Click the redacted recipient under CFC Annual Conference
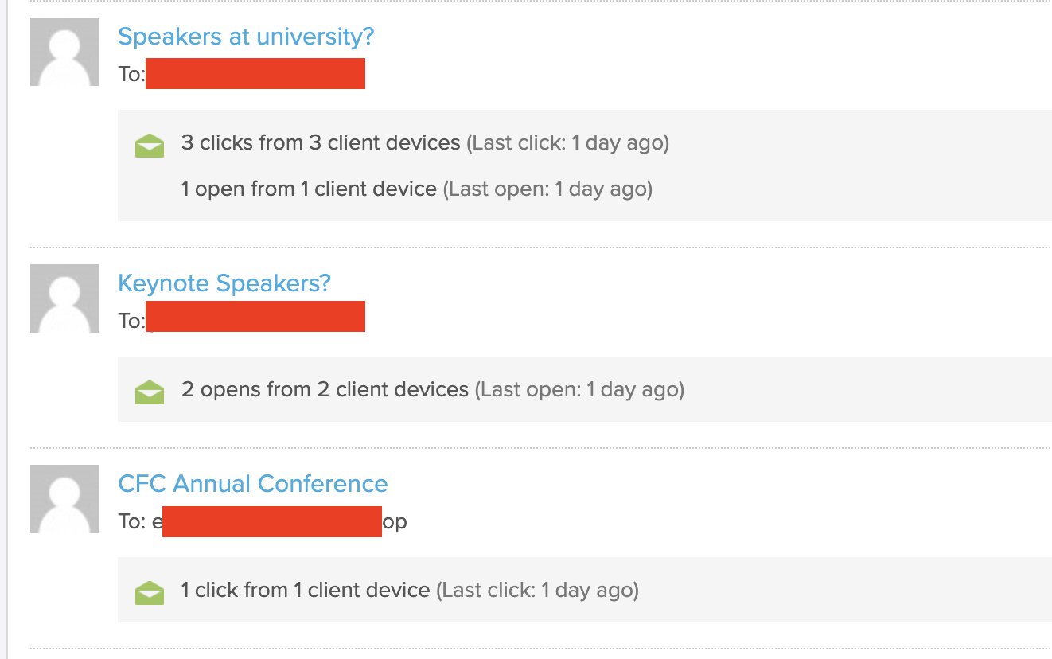Screen dimensions: 1052x659 point(272,521)
